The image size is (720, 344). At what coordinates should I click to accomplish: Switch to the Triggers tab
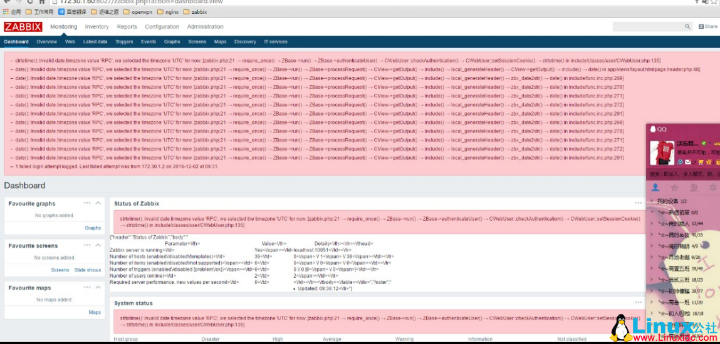124,42
